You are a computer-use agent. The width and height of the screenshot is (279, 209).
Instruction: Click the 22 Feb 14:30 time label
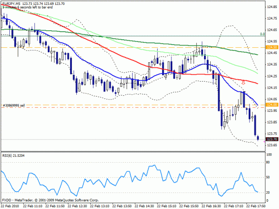(x=144, y=206)
